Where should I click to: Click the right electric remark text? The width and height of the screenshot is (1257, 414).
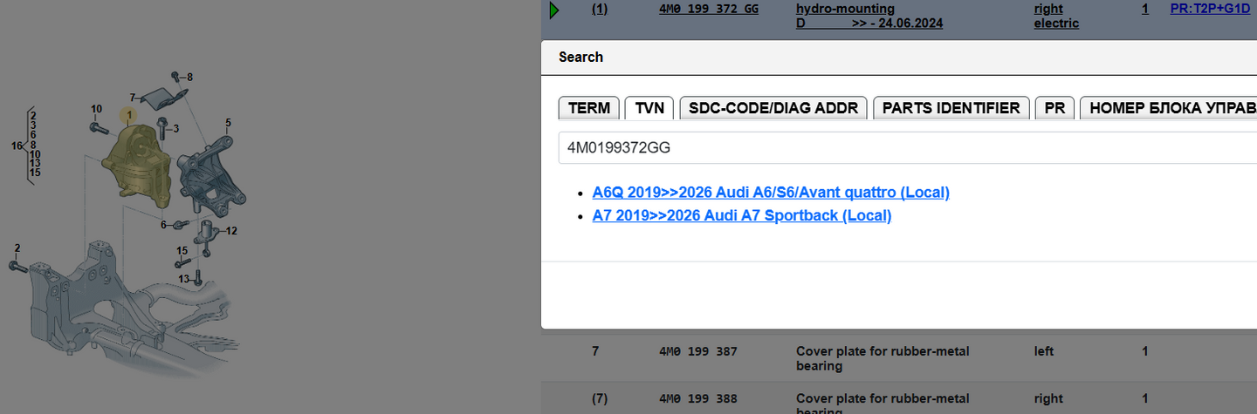tap(1056, 17)
